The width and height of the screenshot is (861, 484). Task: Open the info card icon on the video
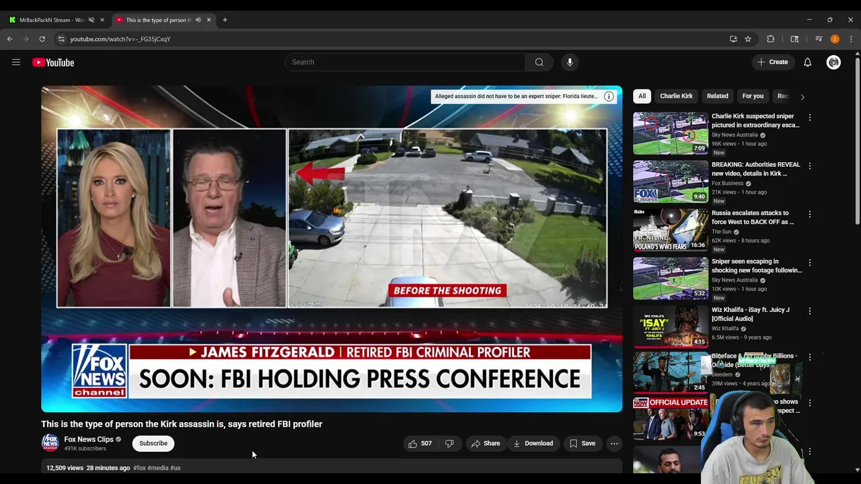(609, 96)
